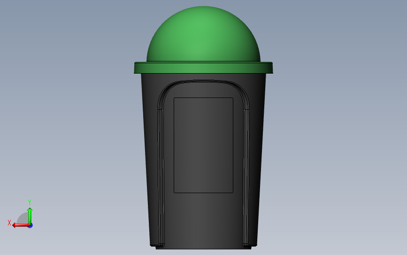
Task: Click the green 'Y' axis label
Action: (30, 202)
